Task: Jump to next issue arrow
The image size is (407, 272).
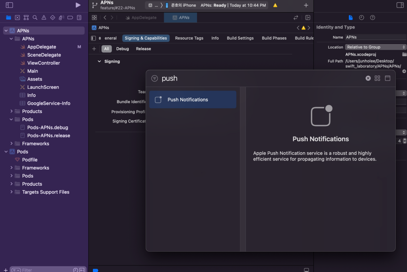Action: pyautogui.click(x=309, y=28)
